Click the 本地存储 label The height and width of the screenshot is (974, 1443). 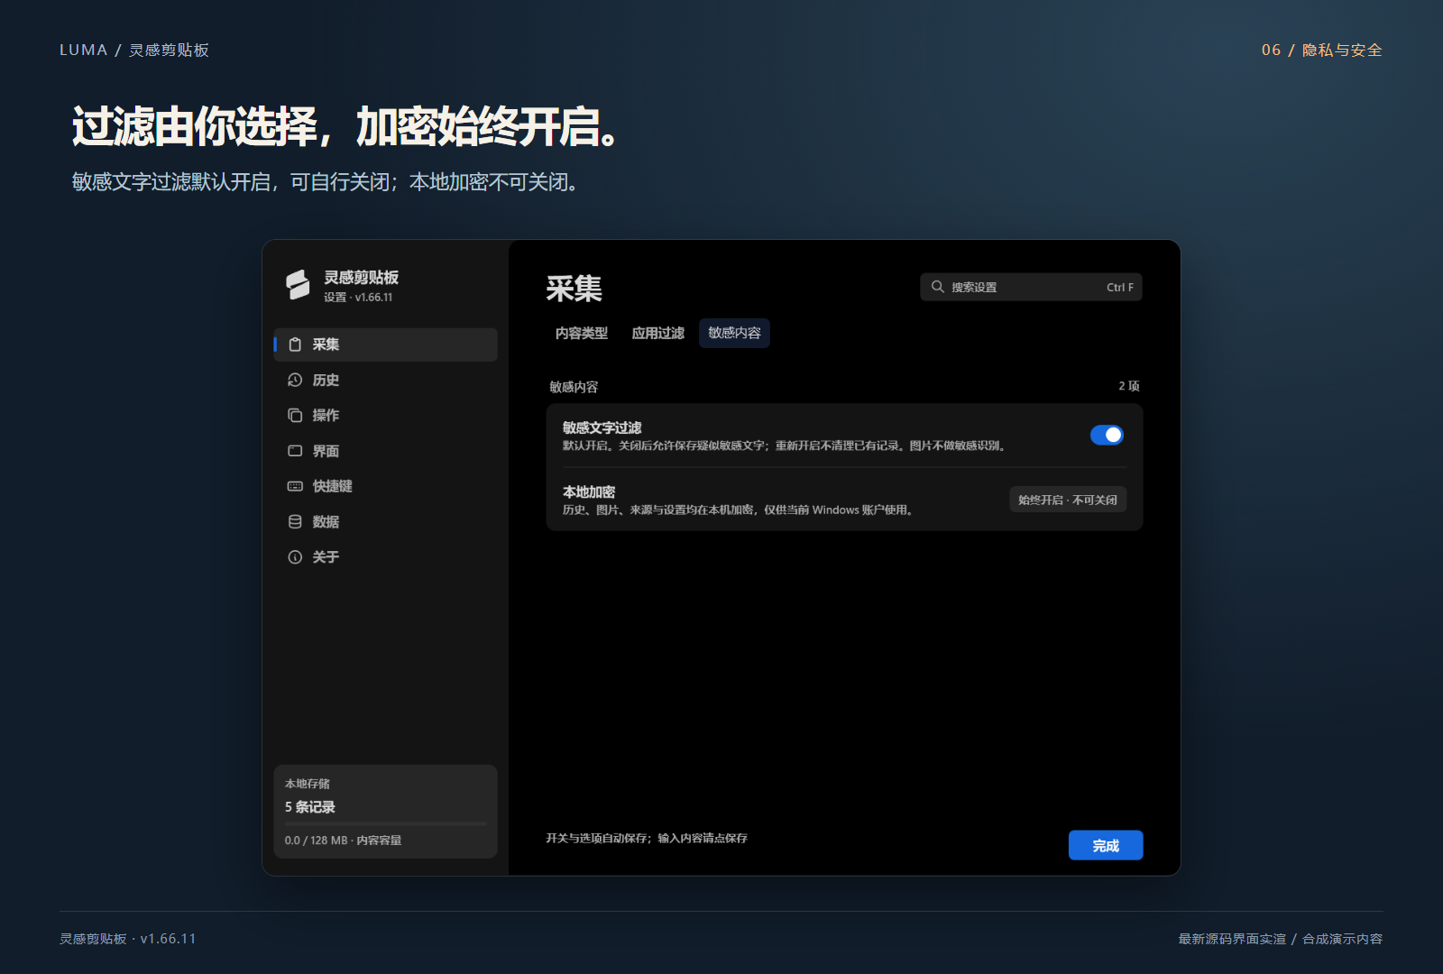point(308,784)
